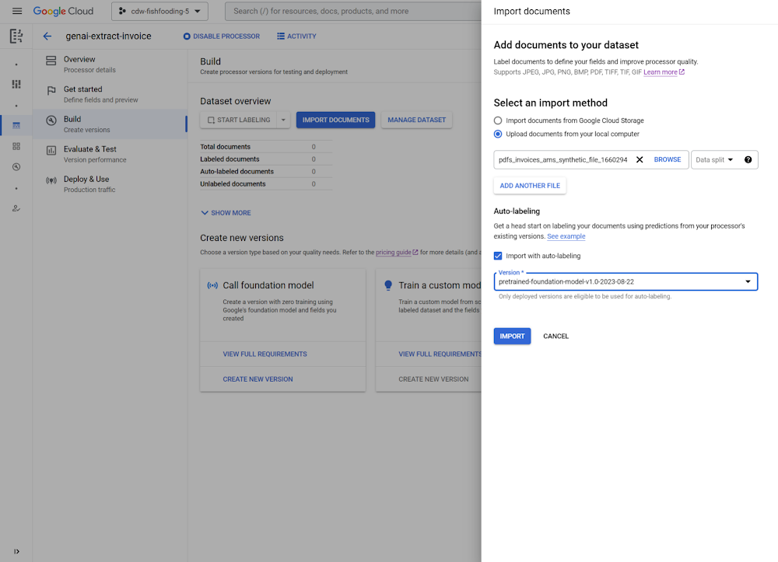Image resolution: width=778 pixels, height=562 pixels.
Task: Click the fourth left rail grid icon
Action: click(16, 146)
